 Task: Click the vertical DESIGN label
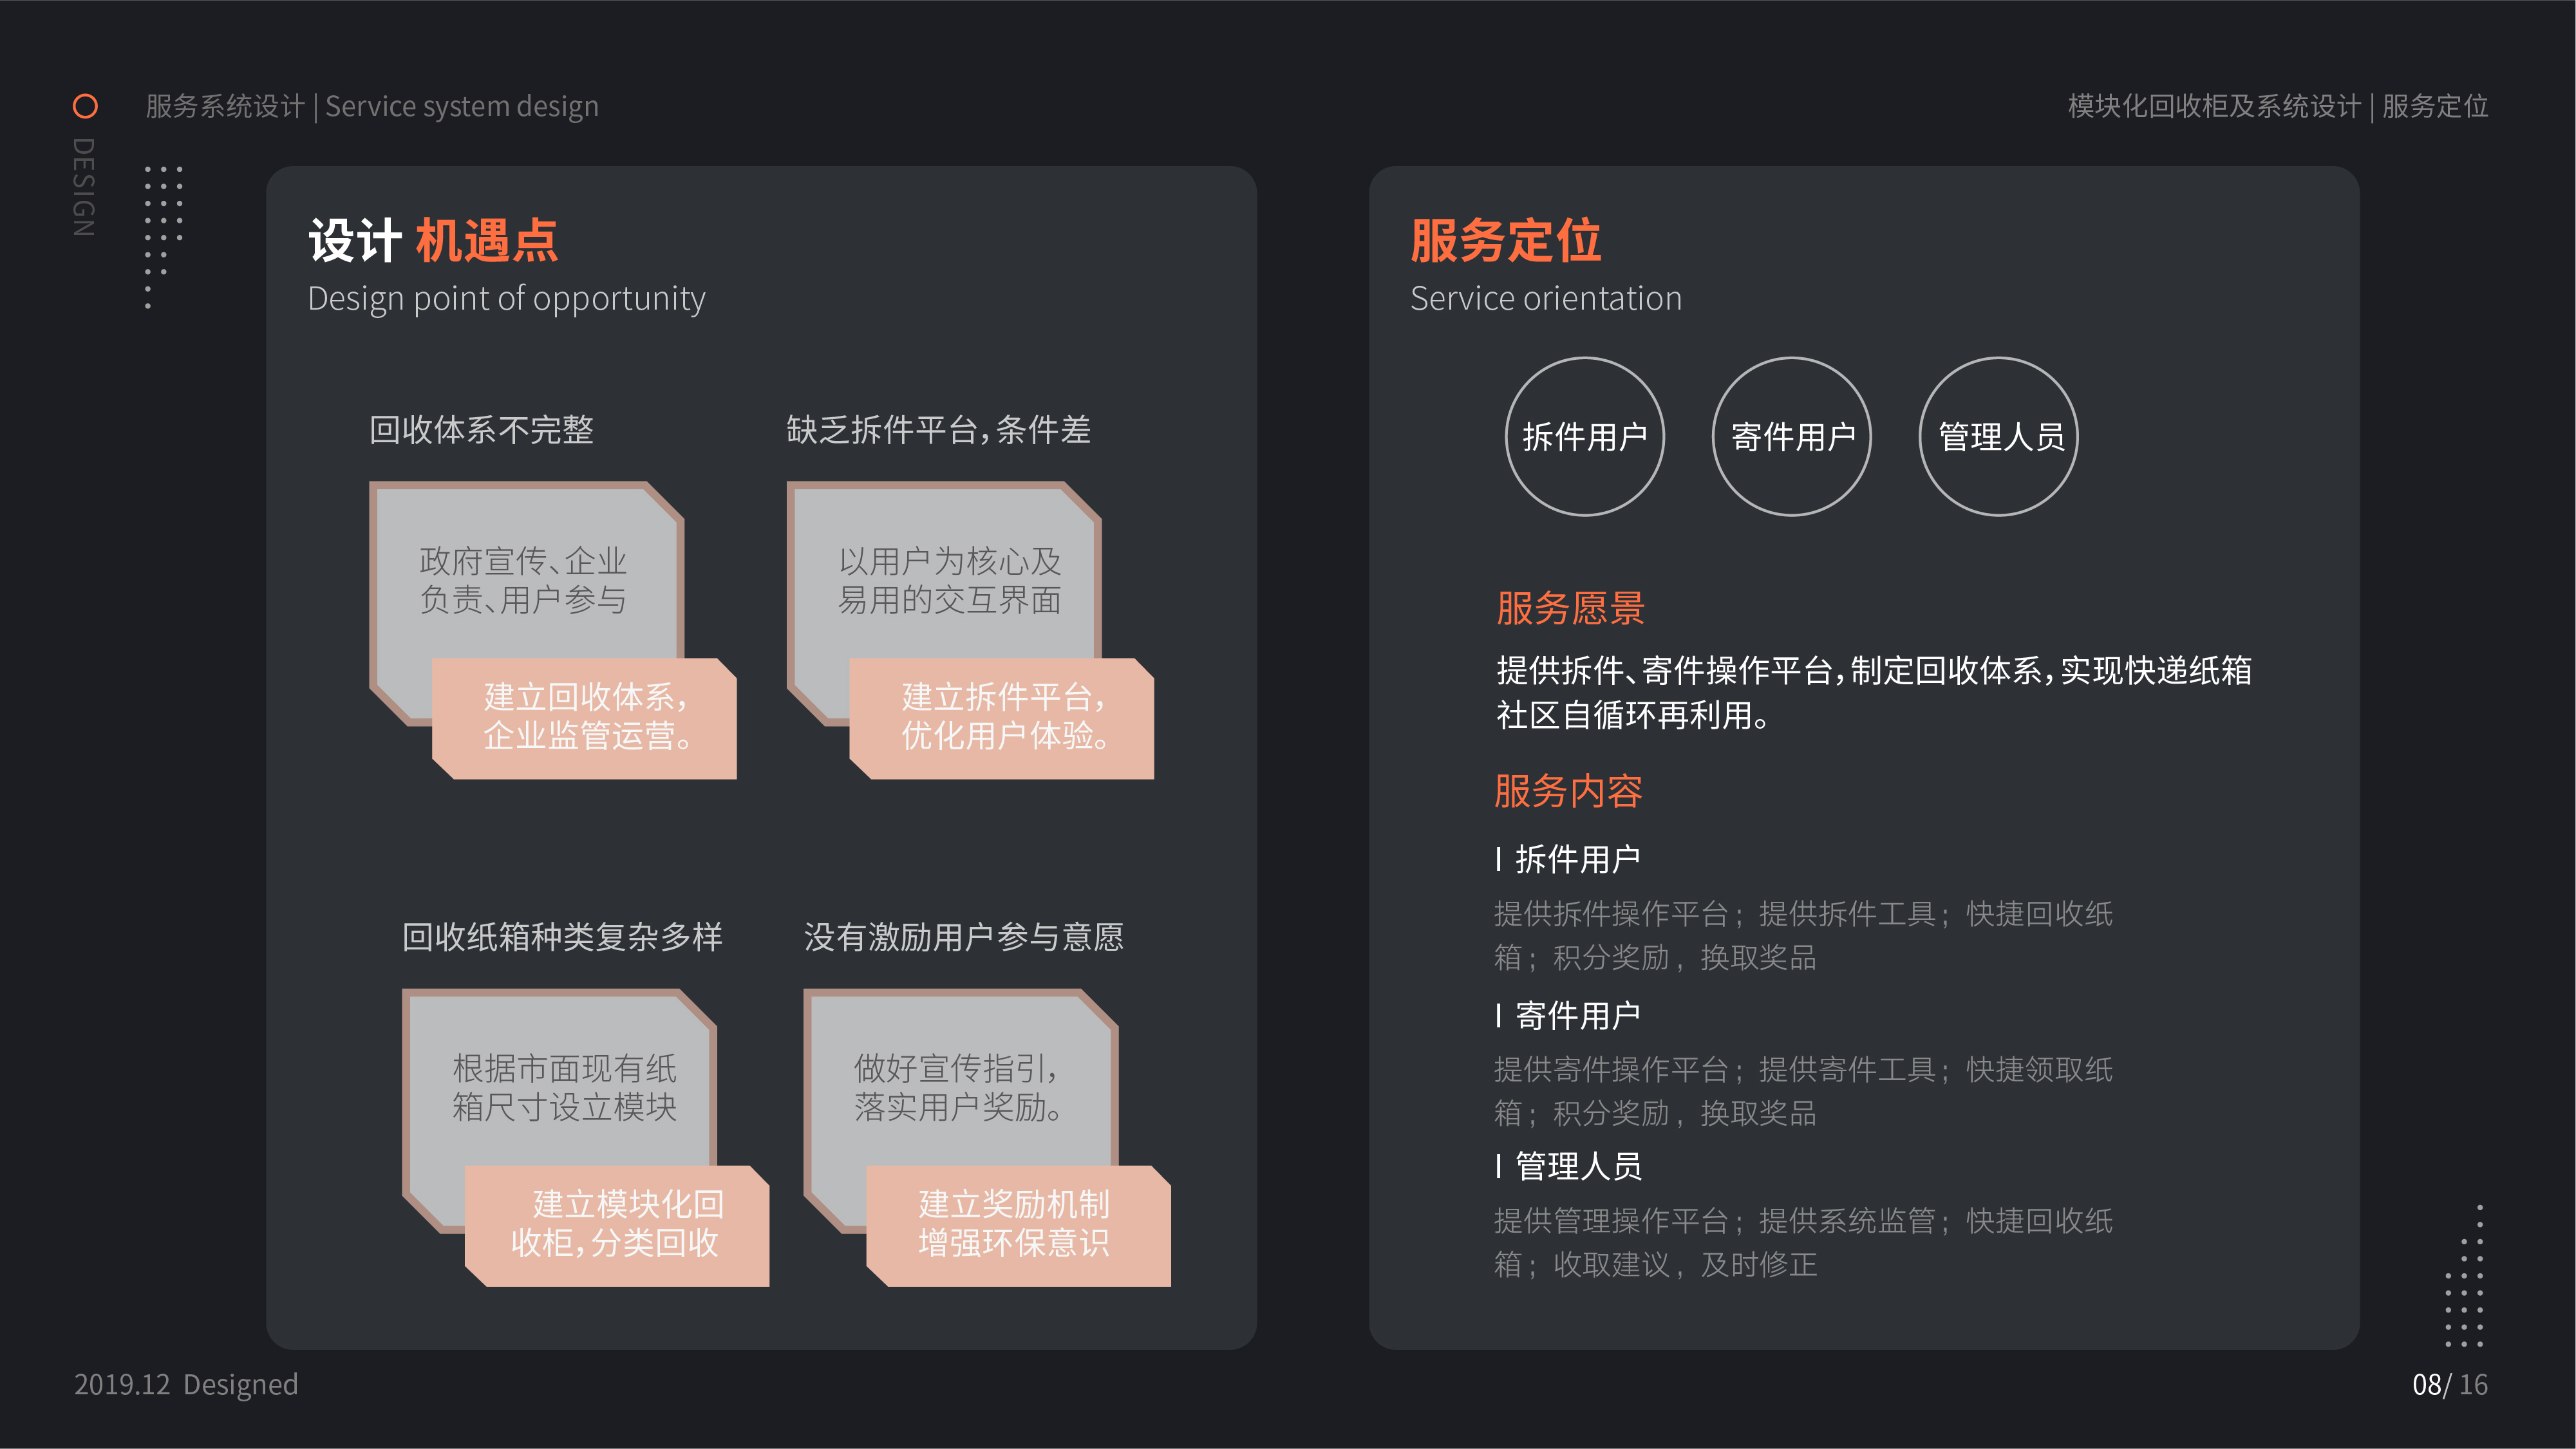click(84, 187)
